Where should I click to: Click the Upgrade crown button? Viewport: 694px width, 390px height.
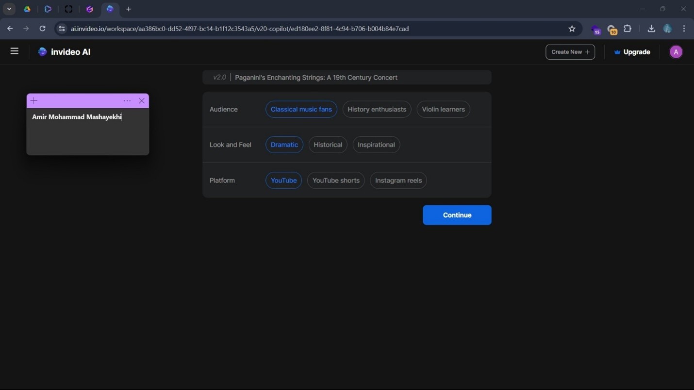click(x=632, y=52)
